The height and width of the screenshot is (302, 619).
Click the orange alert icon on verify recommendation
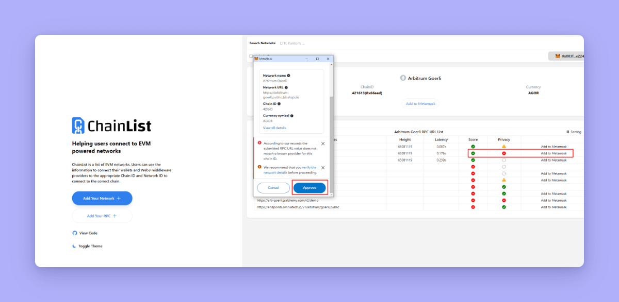tap(259, 167)
